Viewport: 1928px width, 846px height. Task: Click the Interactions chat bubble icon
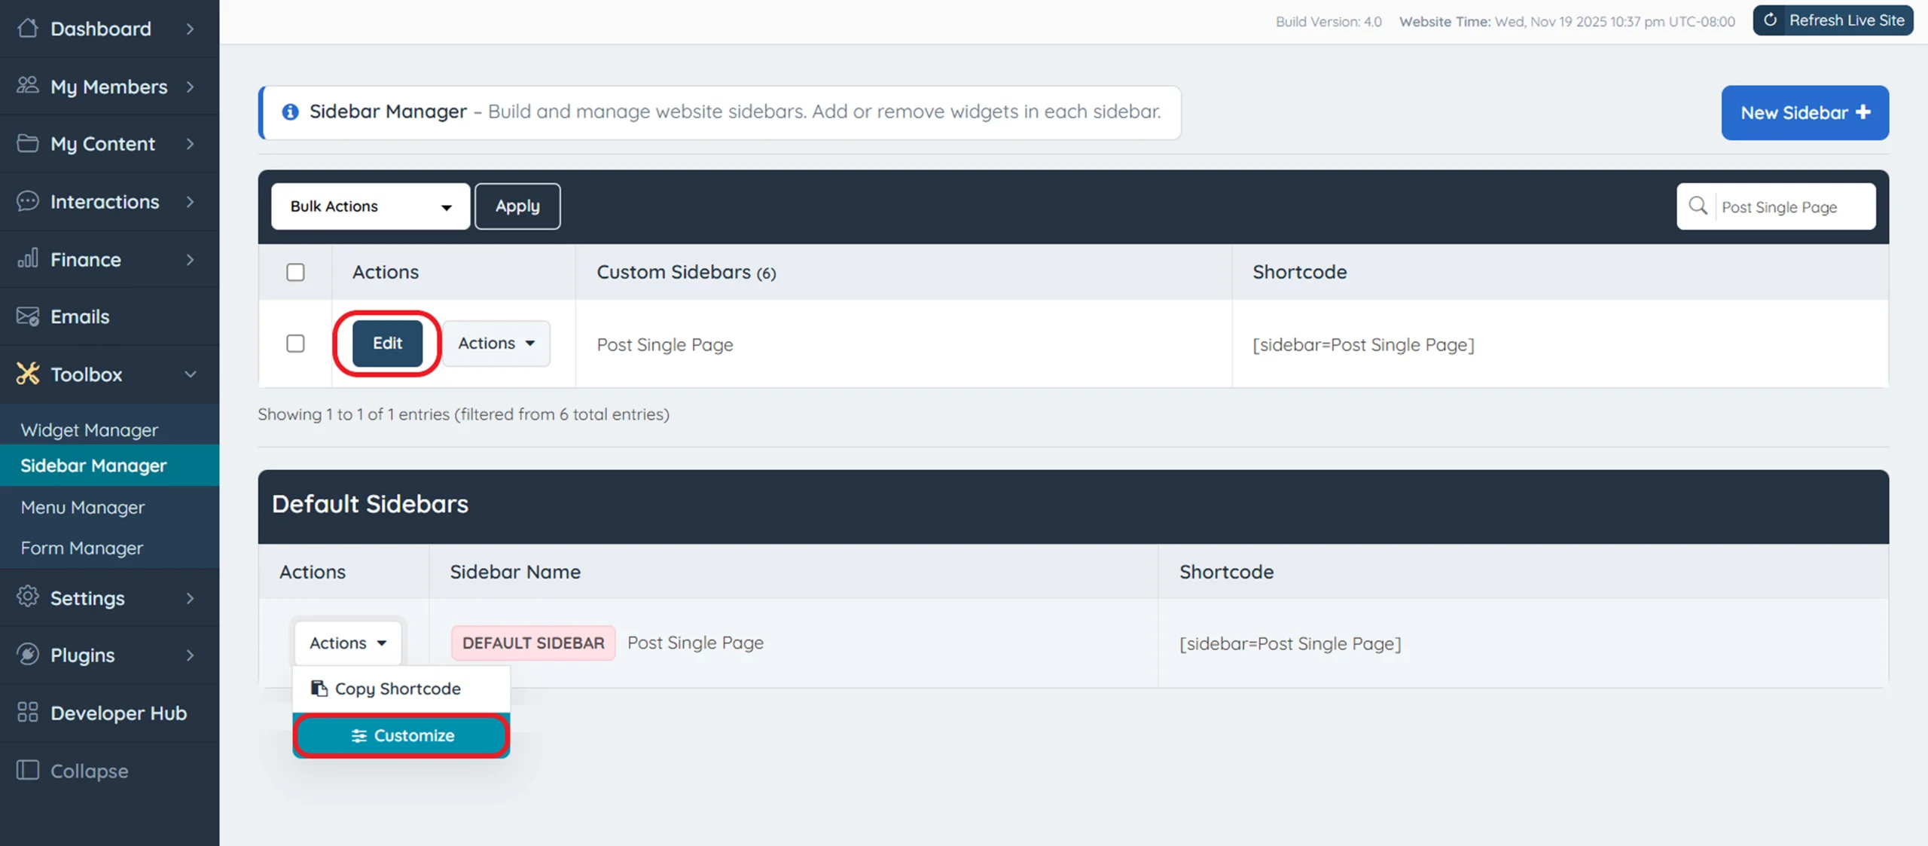pos(28,201)
